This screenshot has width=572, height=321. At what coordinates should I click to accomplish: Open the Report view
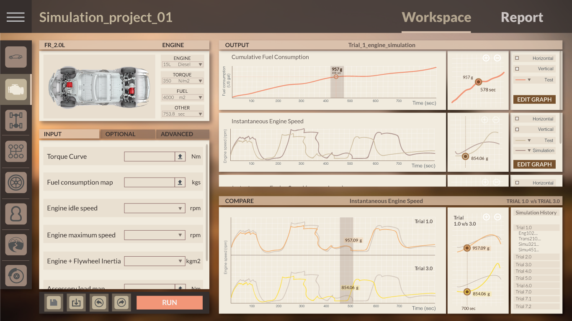pos(522,17)
